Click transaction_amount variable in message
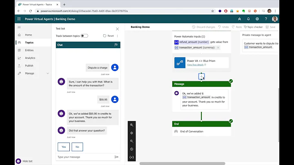This screenshot has height=165, width=294. pos(196,97)
